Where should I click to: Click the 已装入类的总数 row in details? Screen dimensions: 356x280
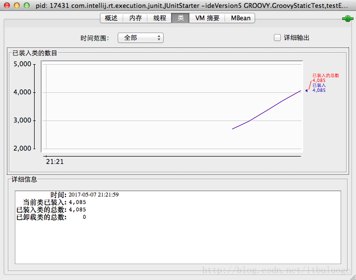click(51, 209)
